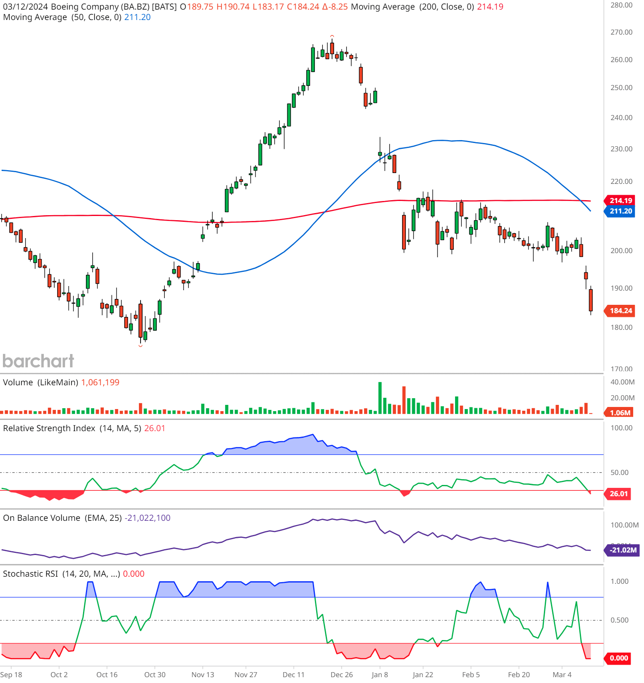Click the Moving Average (50, Close, 0) label
Viewport: 644px width, 683px height.
point(63,17)
